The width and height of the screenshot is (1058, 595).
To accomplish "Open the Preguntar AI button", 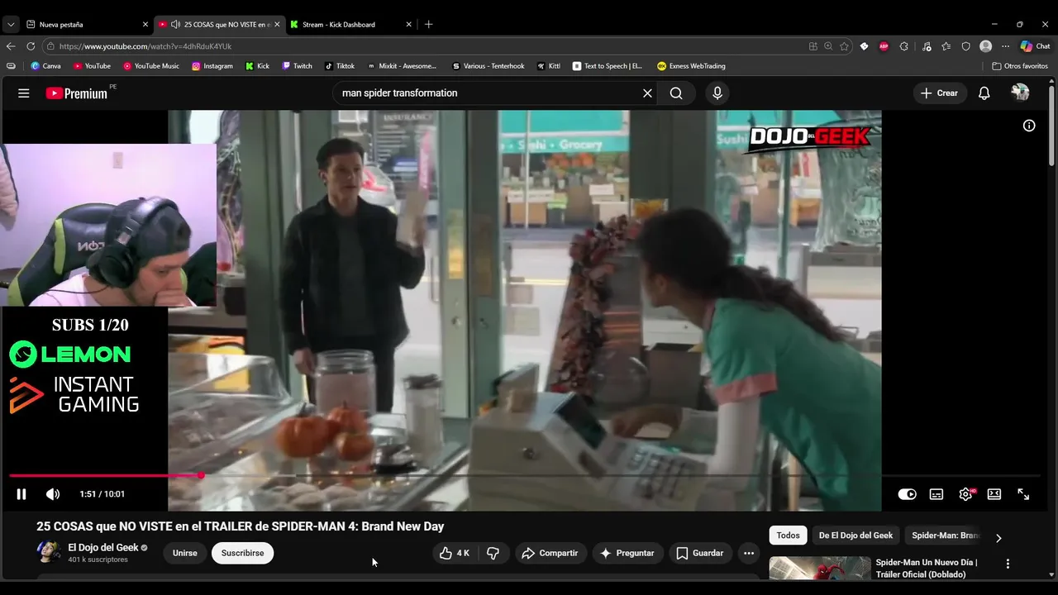I will pos(627,553).
